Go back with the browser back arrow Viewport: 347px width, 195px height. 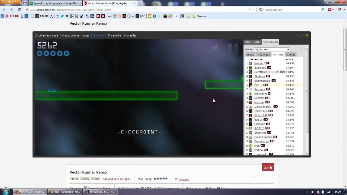[4, 9]
